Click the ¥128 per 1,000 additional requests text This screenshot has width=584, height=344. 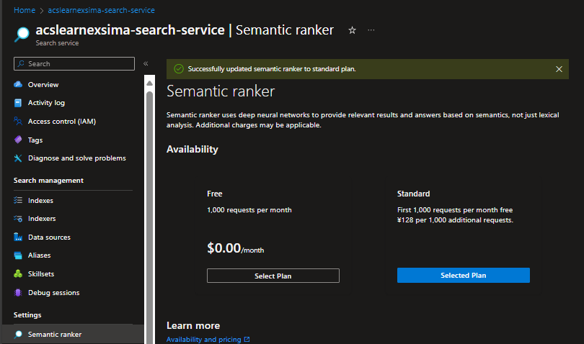point(455,220)
